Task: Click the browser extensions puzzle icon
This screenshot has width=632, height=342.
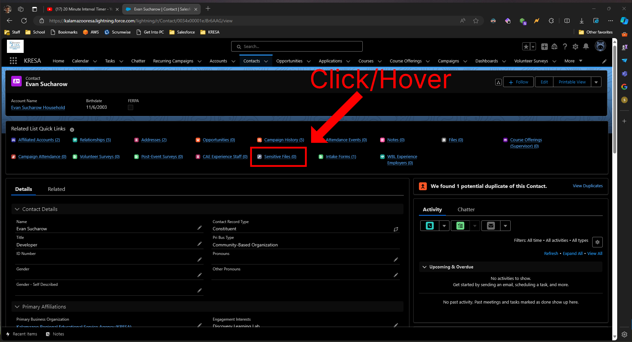Action: [x=551, y=21]
